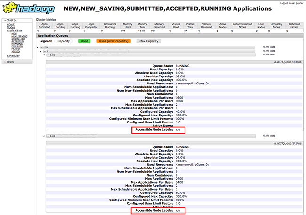Show FINISHED applications list
The height and width of the screenshot is (215, 306).
(x=17, y=46)
